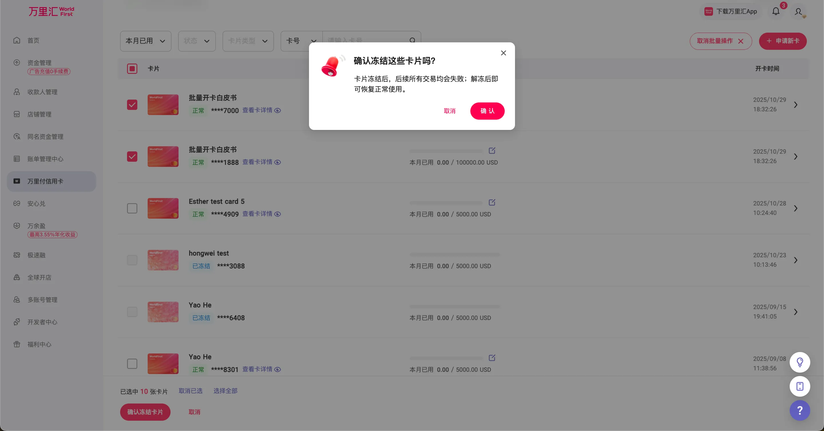Click the floating help question mark button
The image size is (824, 431).
799,410
